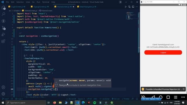Open the Run and Debug view
187x105 pixels.
point(3,34)
